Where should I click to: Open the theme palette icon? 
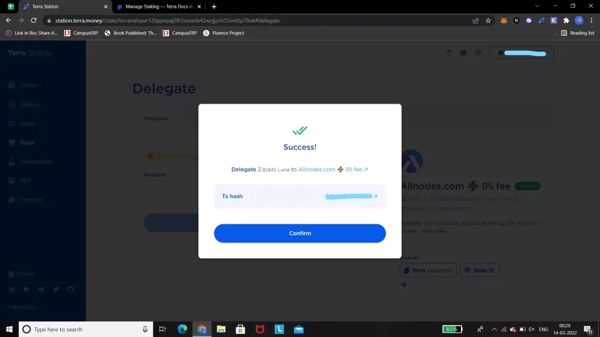[x=478, y=53]
